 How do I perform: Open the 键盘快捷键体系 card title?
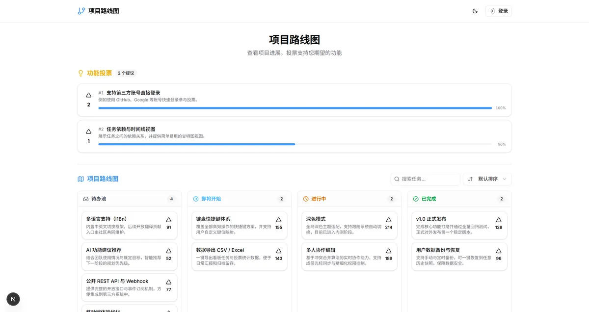point(213,219)
